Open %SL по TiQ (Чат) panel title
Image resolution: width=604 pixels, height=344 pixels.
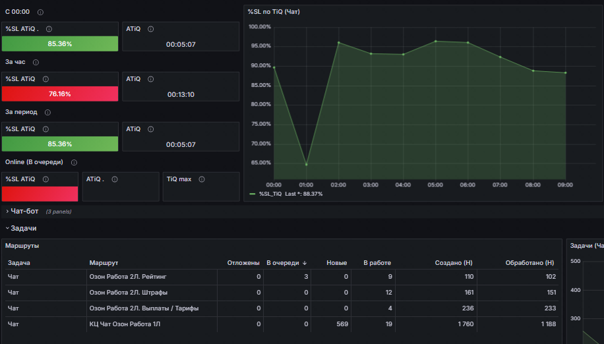tap(274, 12)
